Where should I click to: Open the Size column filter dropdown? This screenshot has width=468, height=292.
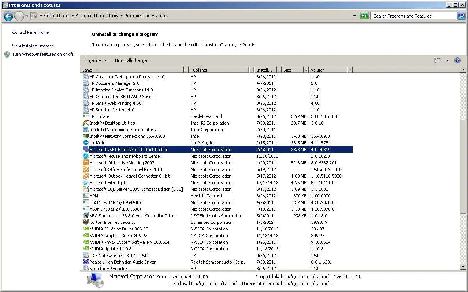(x=306, y=70)
